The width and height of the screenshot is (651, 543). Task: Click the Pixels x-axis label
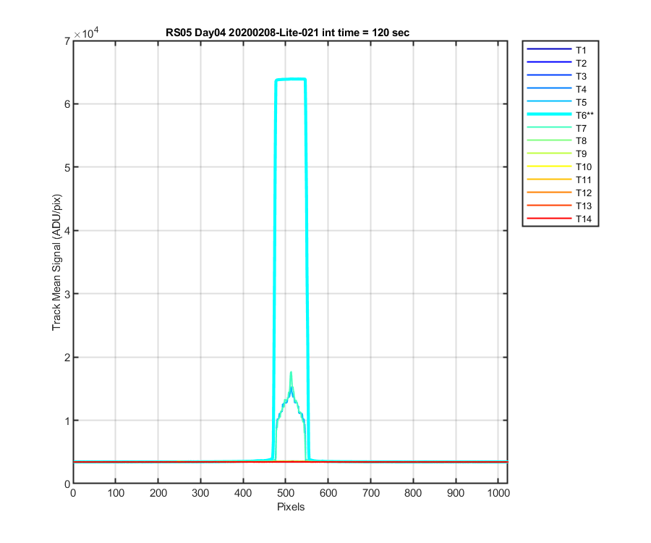[x=291, y=507]
